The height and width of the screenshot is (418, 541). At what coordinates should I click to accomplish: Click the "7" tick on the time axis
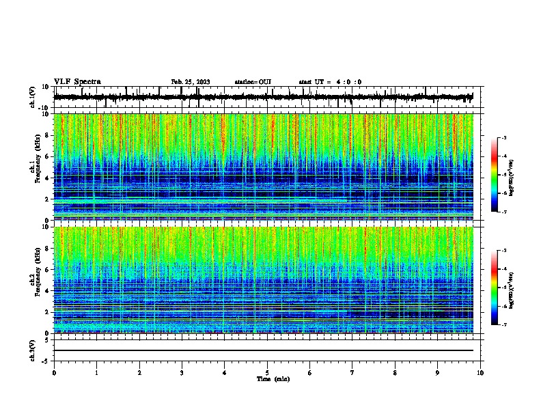(x=352, y=373)
